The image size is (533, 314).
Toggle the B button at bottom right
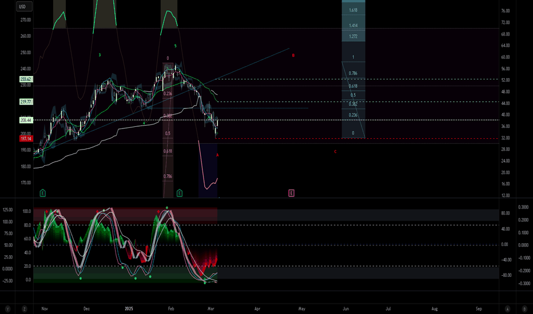[524, 309]
